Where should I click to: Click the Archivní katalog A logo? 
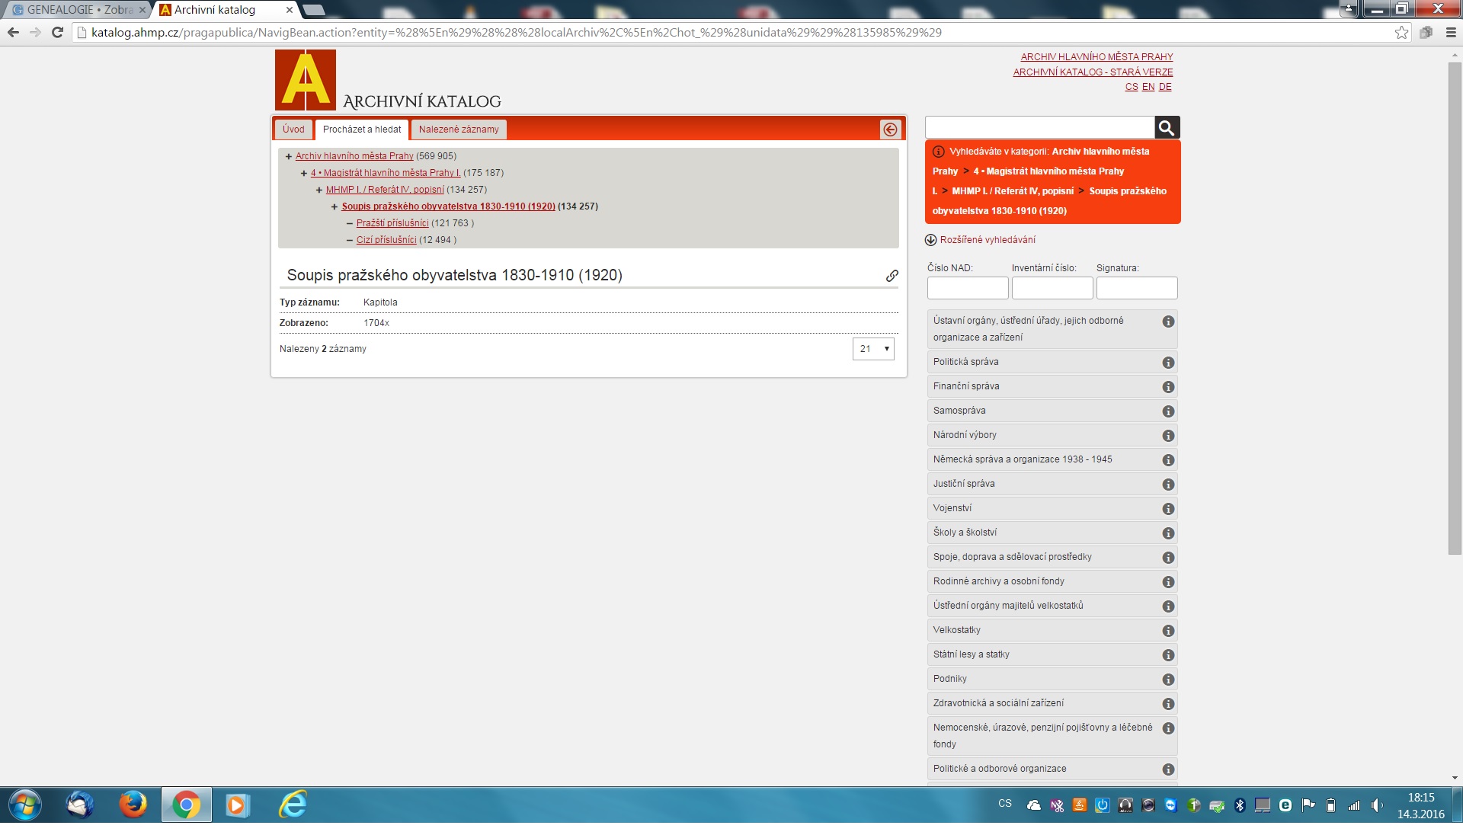(306, 80)
